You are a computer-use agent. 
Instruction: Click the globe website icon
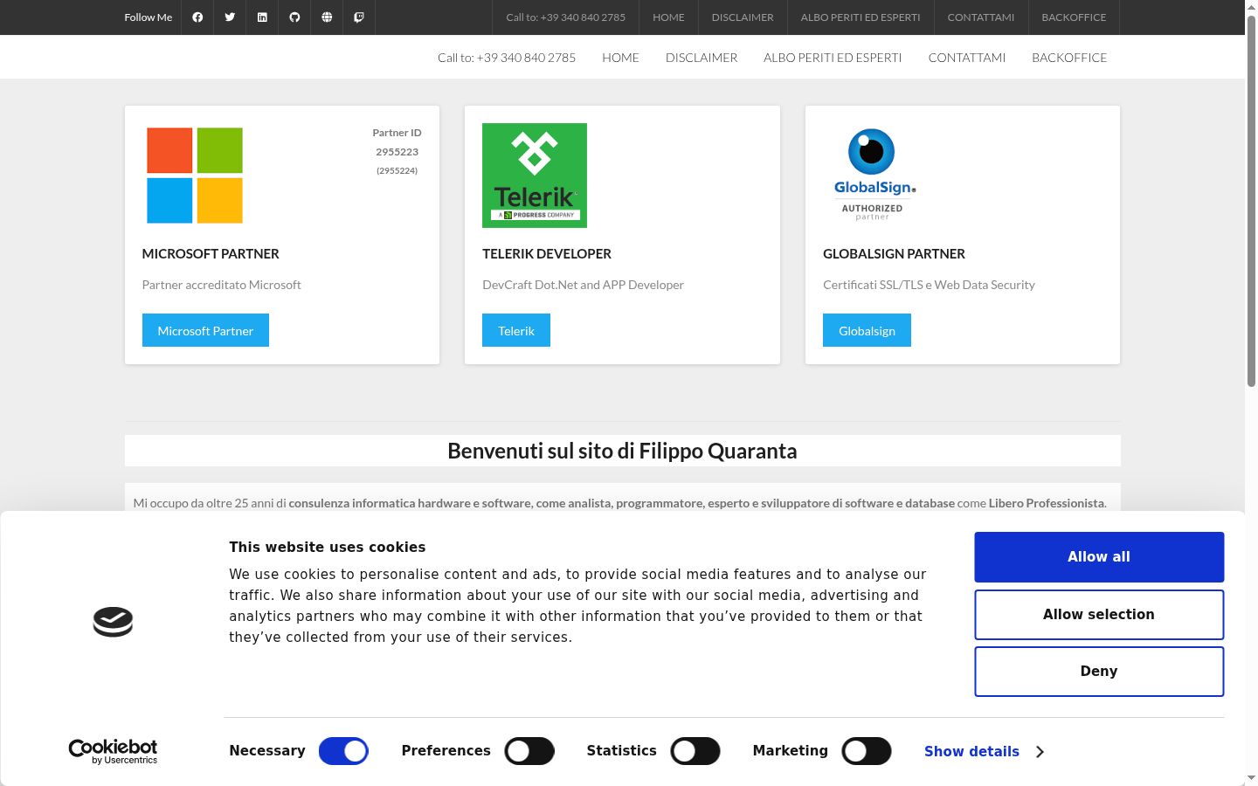[x=327, y=17]
